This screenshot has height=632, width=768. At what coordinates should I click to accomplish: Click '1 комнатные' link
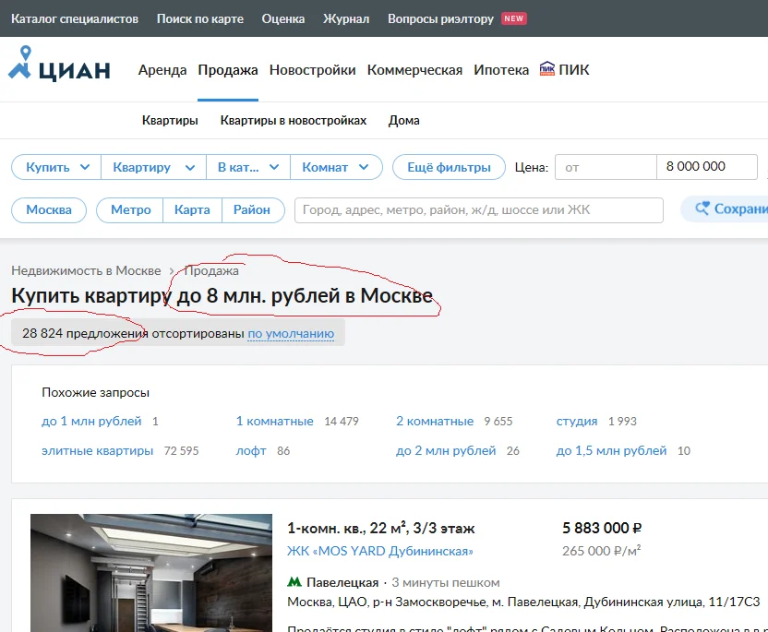coord(274,421)
